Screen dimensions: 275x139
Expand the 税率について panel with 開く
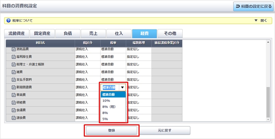pos(261,20)
